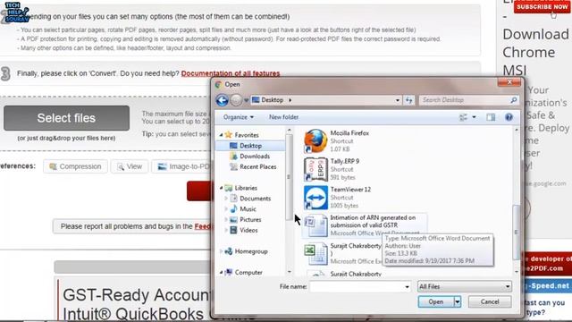Select the 'Mozilla Firefox' file name
This screenshot has width=572, height=322.
tap(349, 133)
